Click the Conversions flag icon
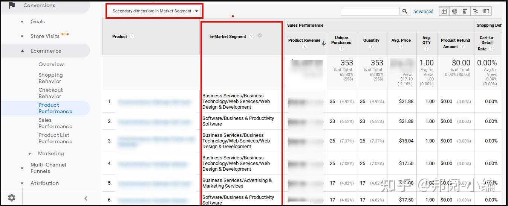Screen dimensions: 508x206 point(12,5)
